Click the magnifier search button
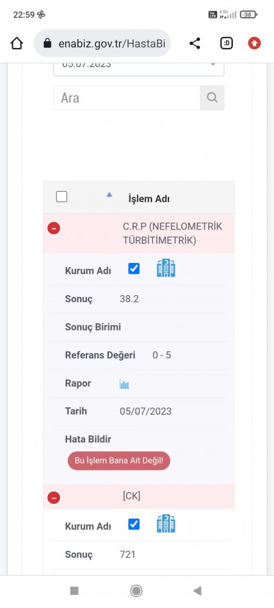The image size is (274, 608). [x=212, y=98]
